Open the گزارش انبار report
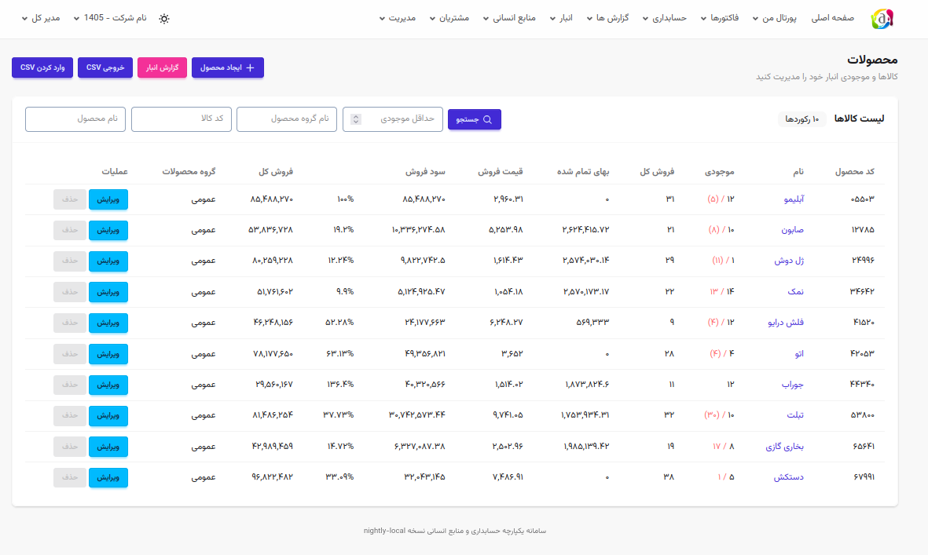928x555 pixels. click(162, 68)
